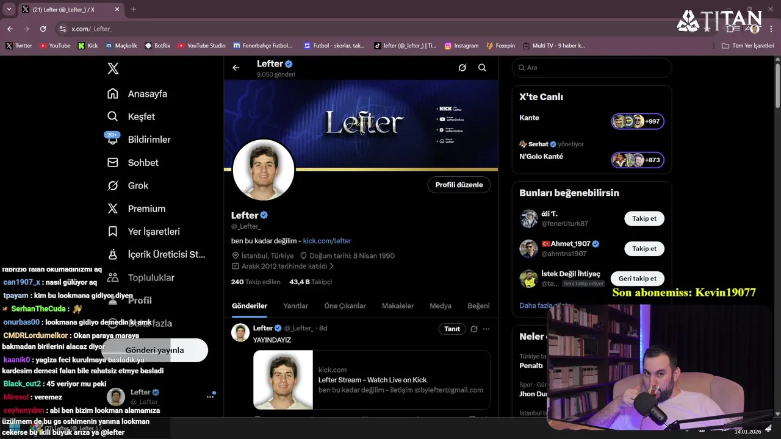Open the Tüm Yer İşaretleri bookmarks folder
This screenshot has height=439, width=781.
click(747, 46)
